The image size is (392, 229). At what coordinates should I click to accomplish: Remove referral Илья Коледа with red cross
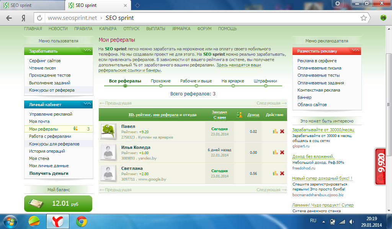(x=282, y=152)
